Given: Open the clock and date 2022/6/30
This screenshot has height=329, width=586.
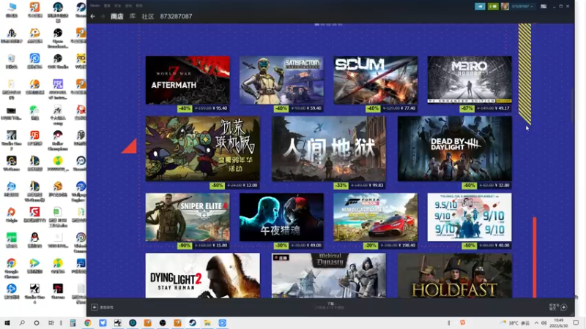Looking at the screenshot, I should 559,322.
